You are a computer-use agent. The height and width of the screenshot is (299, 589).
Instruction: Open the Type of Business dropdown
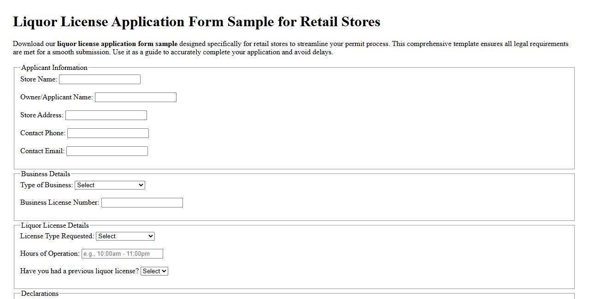coord(110,185)
